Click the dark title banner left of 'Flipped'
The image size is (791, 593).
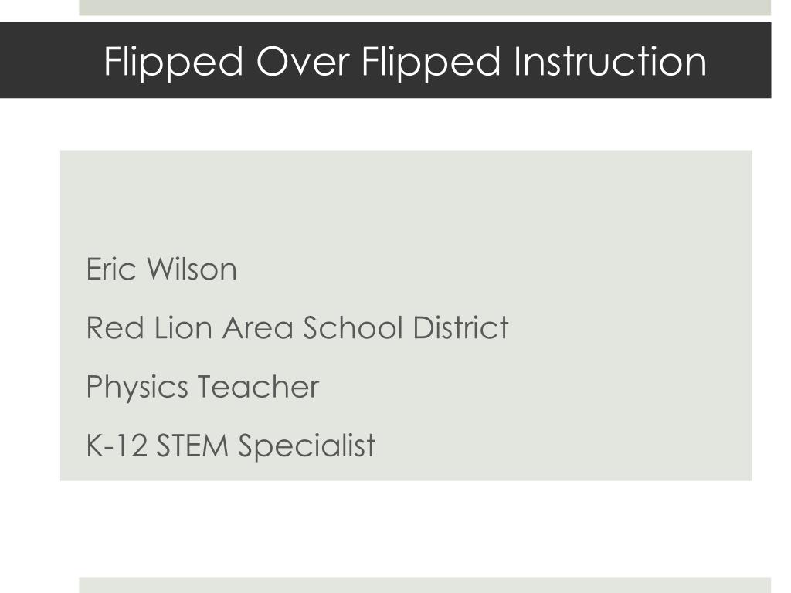pos(50,60)
